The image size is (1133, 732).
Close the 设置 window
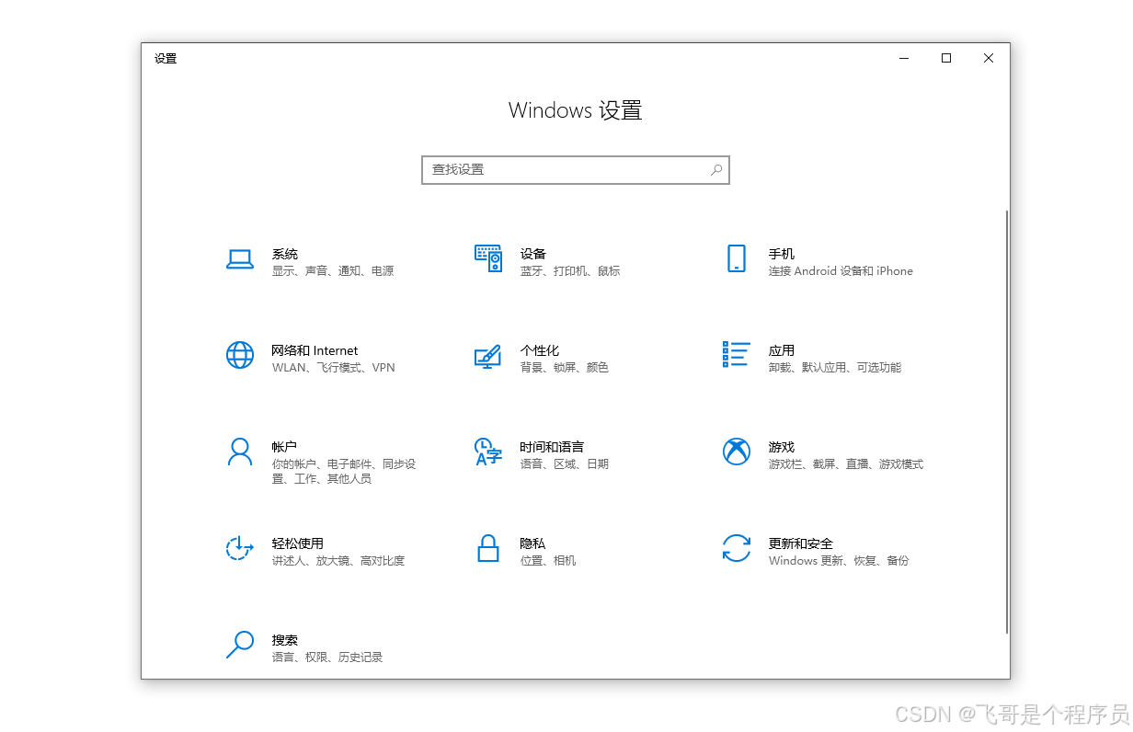[989, 58]
